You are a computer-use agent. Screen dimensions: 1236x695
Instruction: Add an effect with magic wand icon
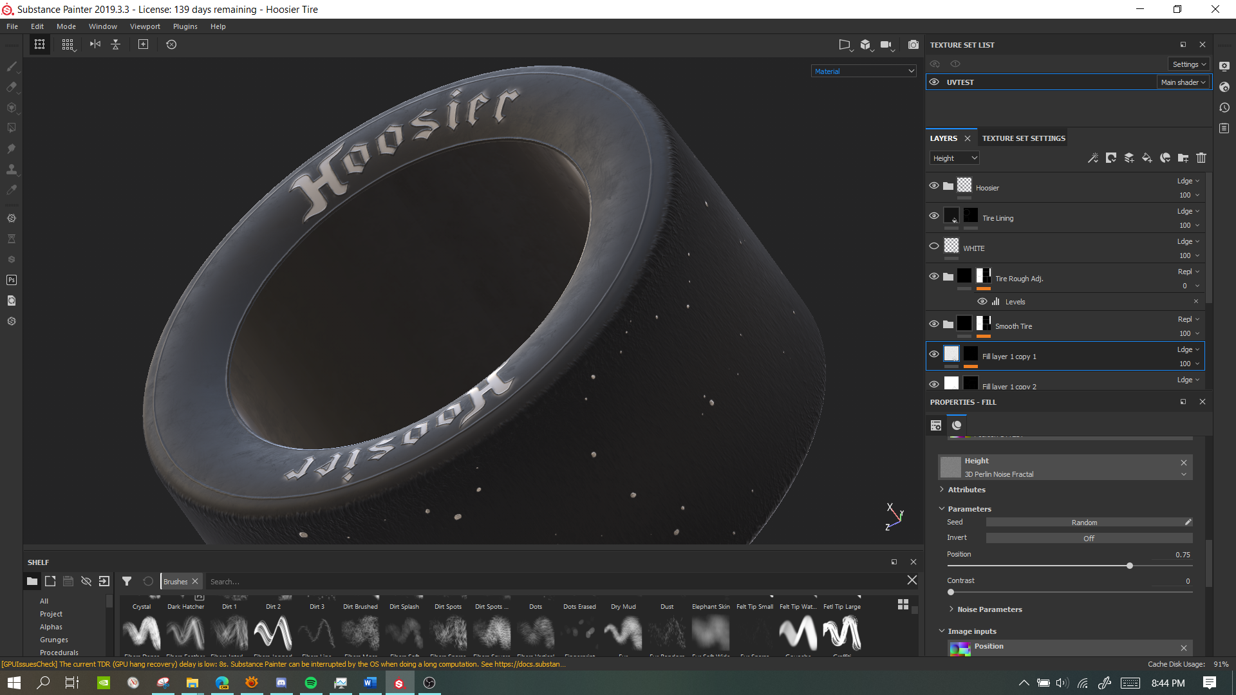point(1093,158)
